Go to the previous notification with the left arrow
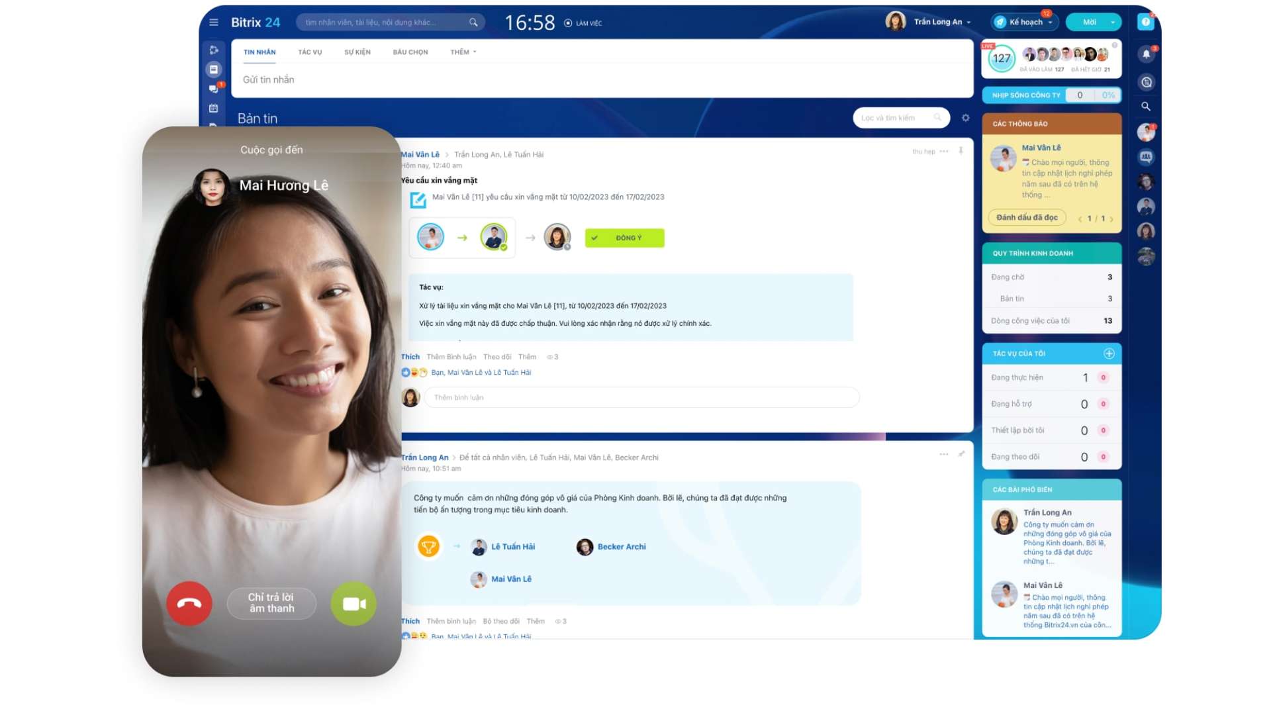Viewport: 1271px width, 715px height. (x=1080, y=218)
